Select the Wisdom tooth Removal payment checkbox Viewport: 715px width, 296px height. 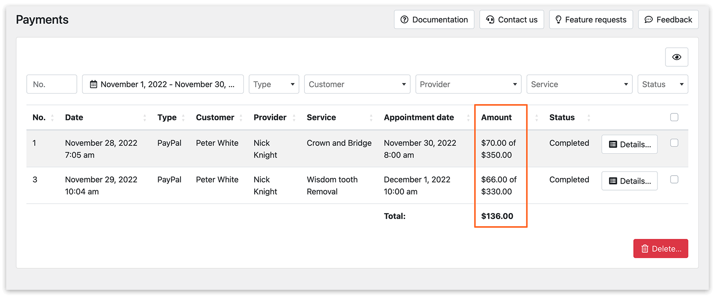(674, 179)
